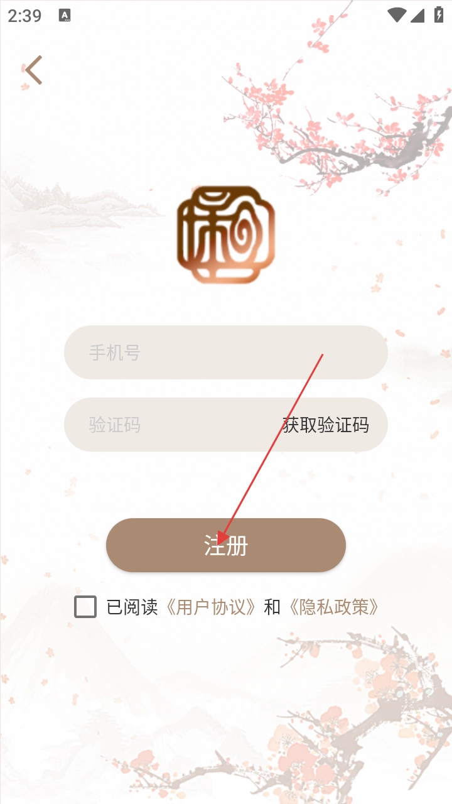Request code via 获取验证码
The height and width of the screenshot is (804, 452).
326,425
